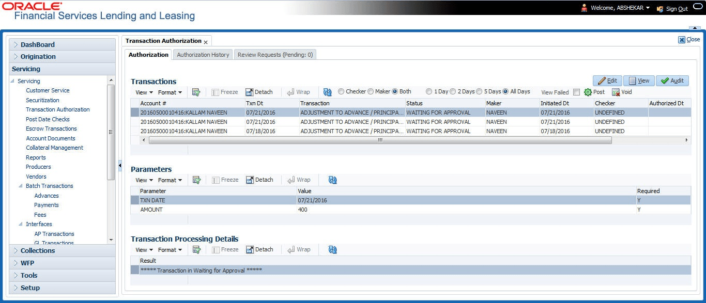
Task: Click the Sign Out icon
Action: 660,8
